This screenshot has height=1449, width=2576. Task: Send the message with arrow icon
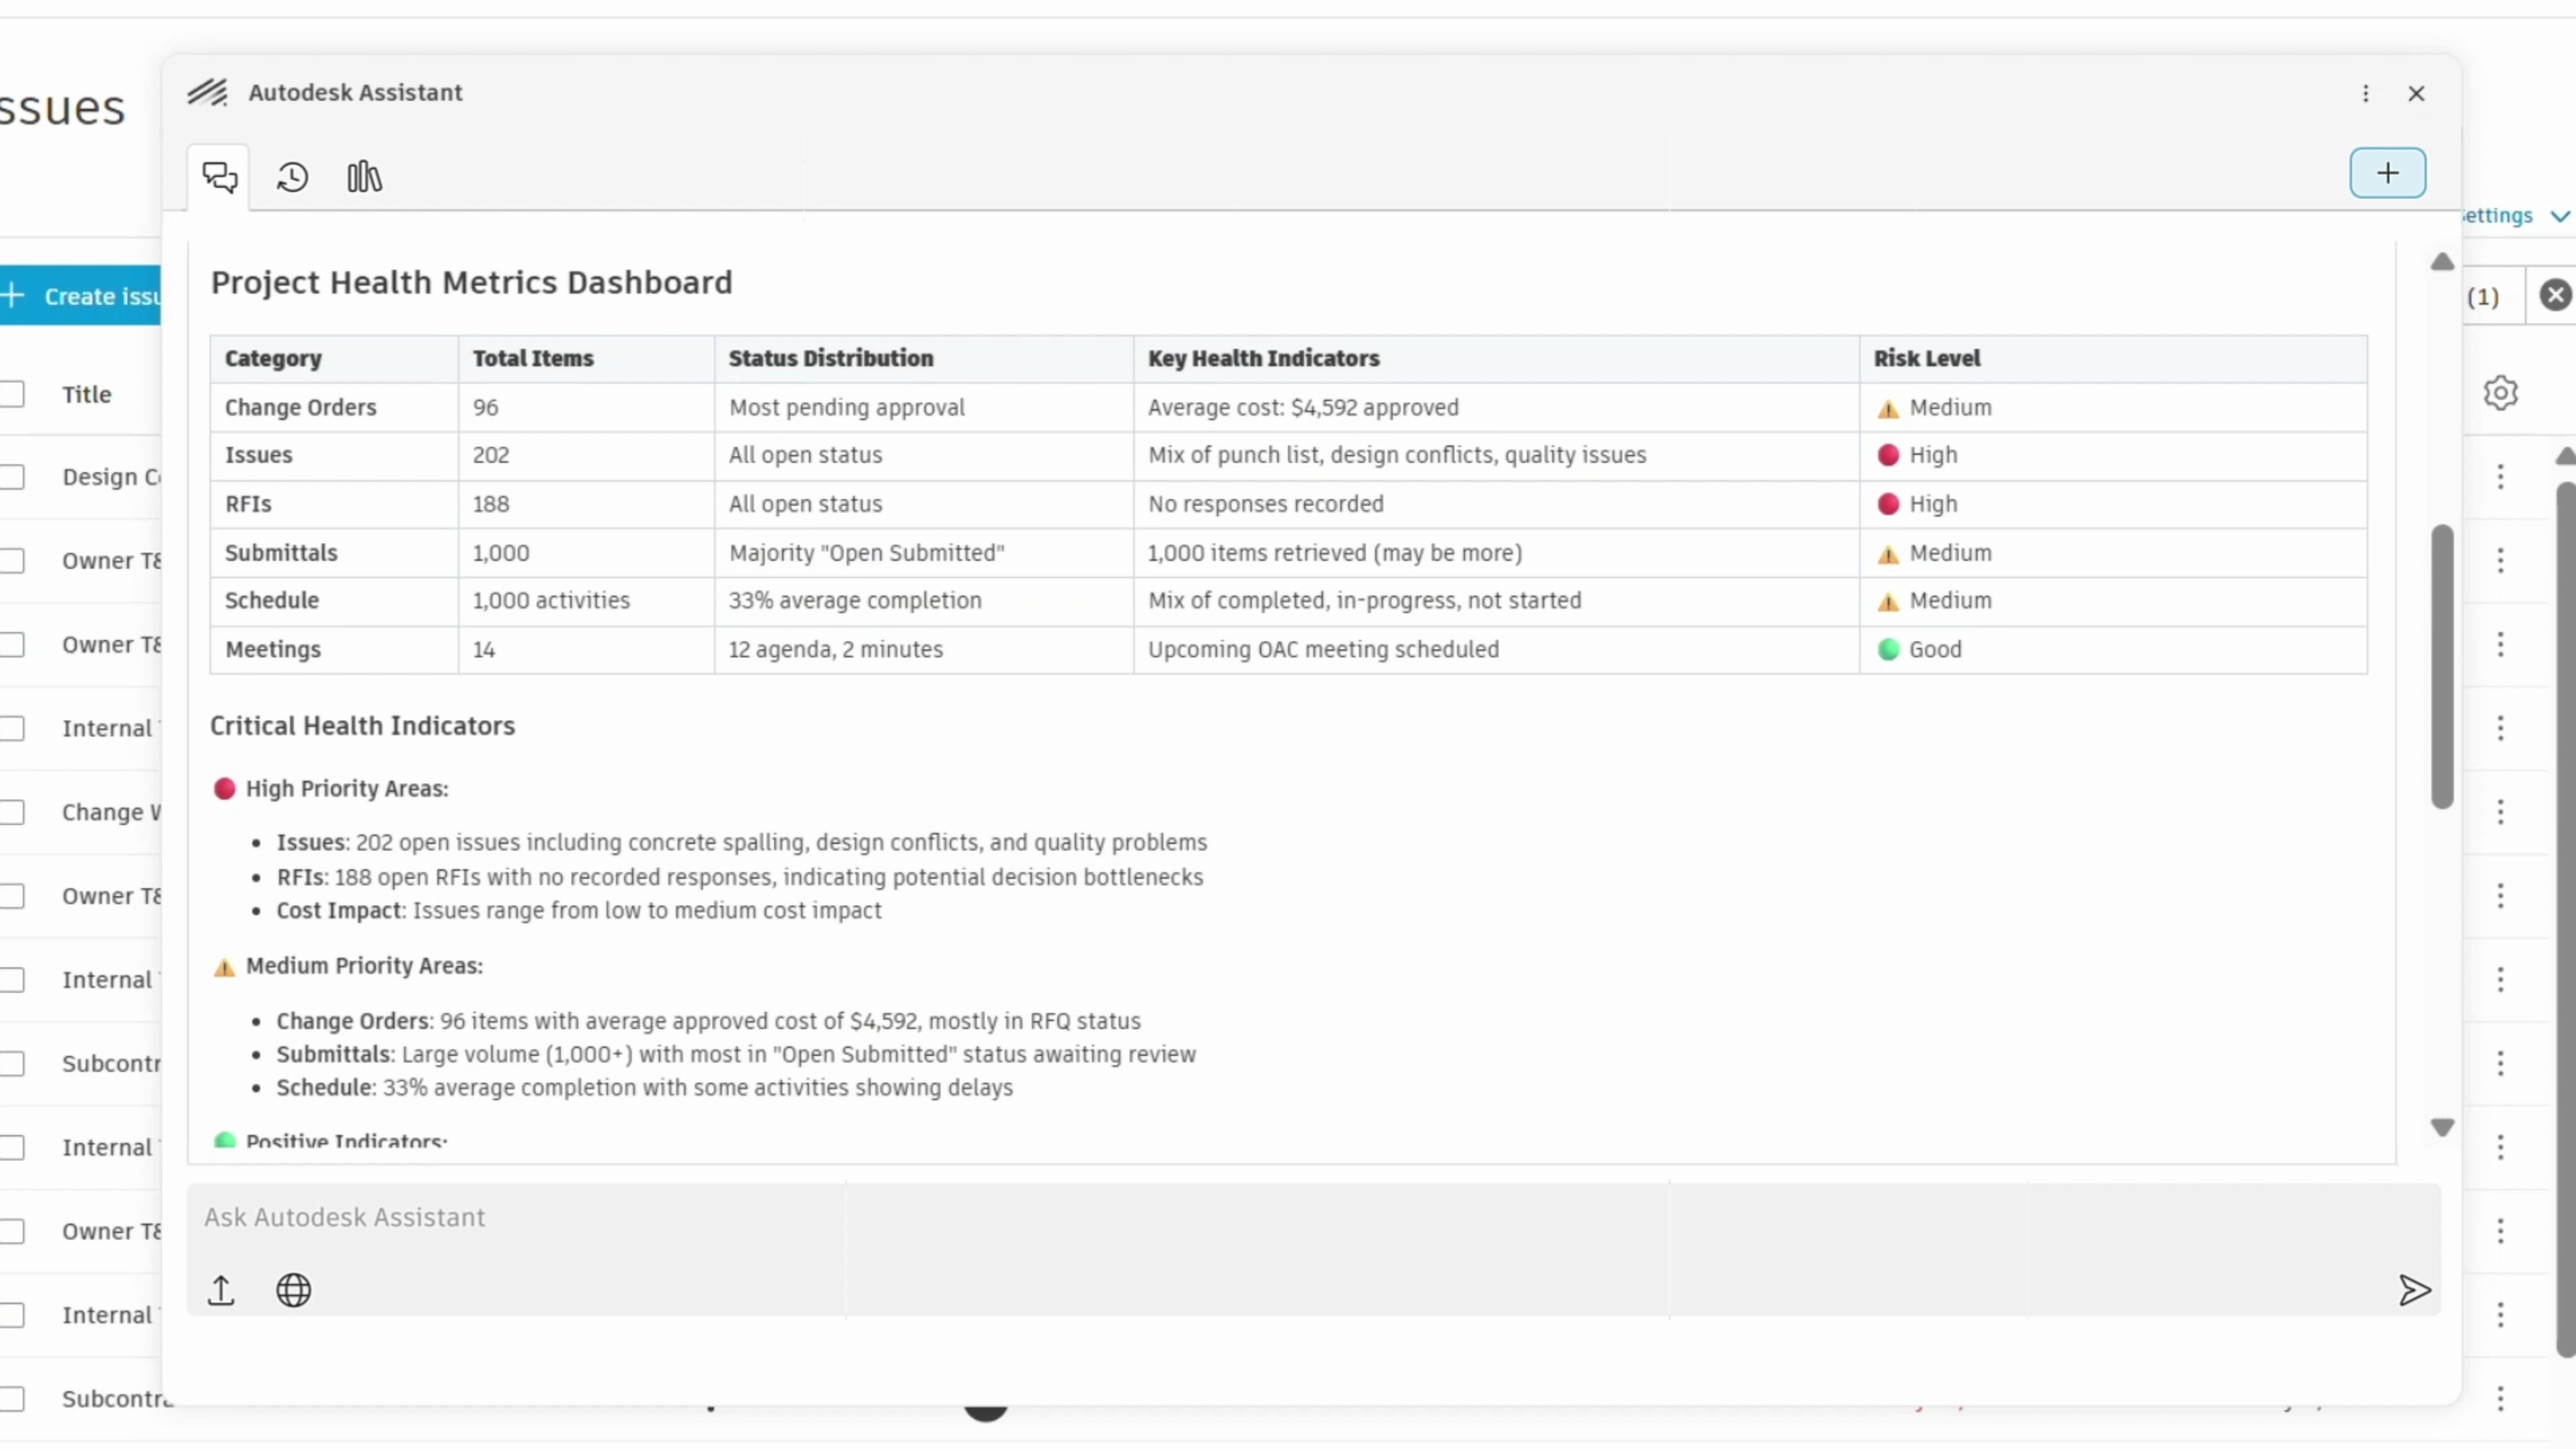click(2414, 1290)
